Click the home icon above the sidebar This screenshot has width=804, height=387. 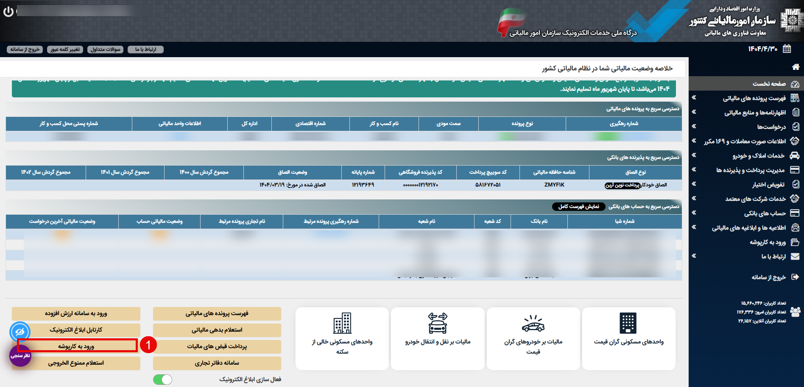(796, 66)
